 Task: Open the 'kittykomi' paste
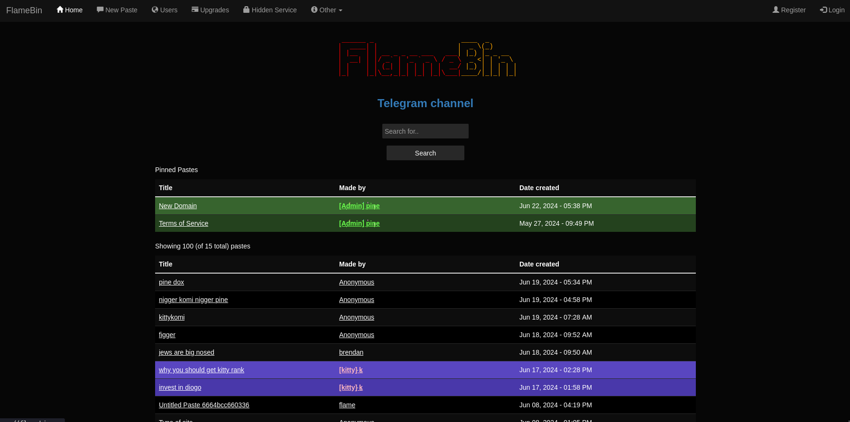172,317
